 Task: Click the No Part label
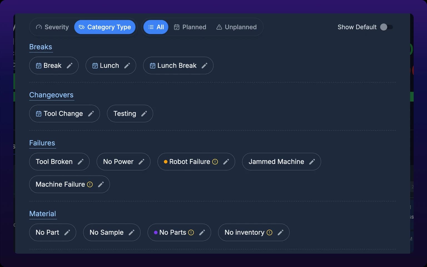click(47, 233)
